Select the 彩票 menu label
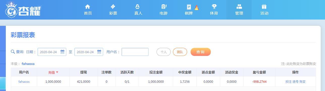Viewport: 325px width, 91px height. 113,13
